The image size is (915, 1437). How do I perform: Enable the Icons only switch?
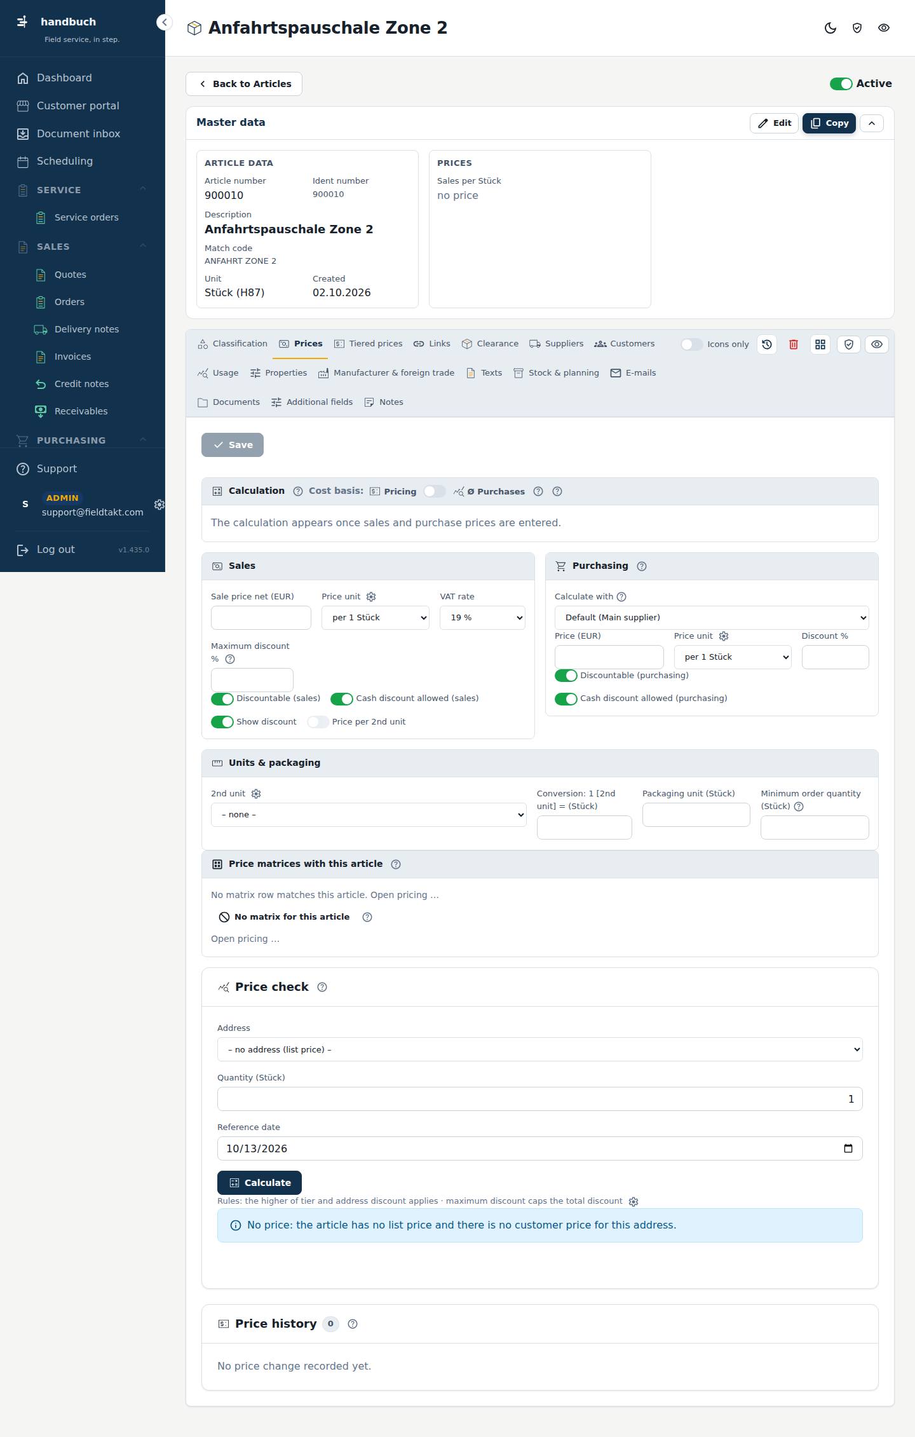click(x=691, y=344)
